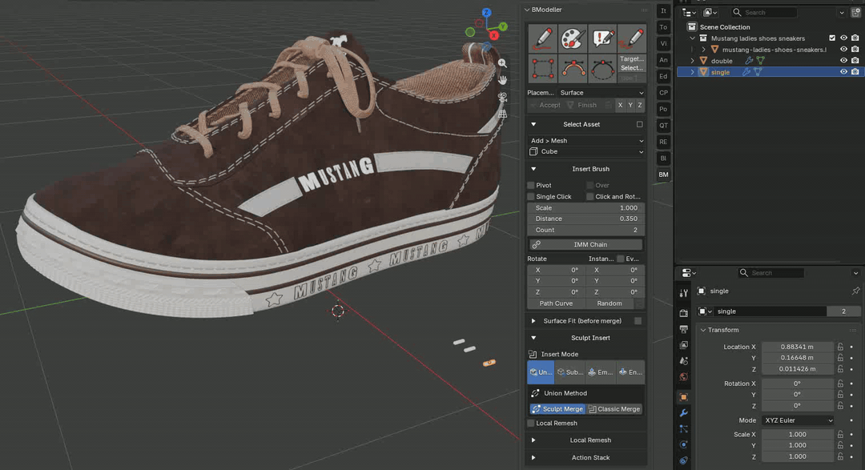The image size is (865, 470).
Task: Select the squiggle line pencil tool
Action: (632, 38)
